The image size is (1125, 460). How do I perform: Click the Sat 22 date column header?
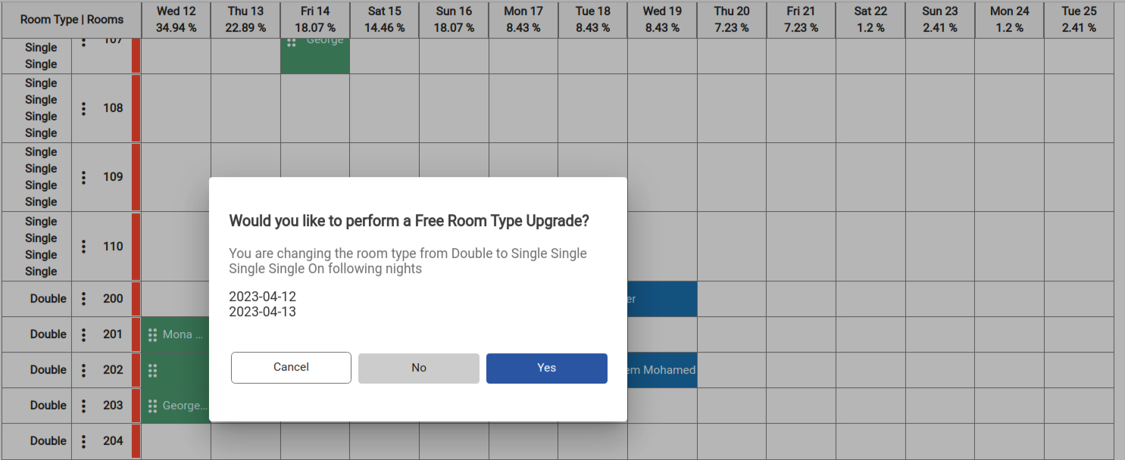tap(870, 18)
